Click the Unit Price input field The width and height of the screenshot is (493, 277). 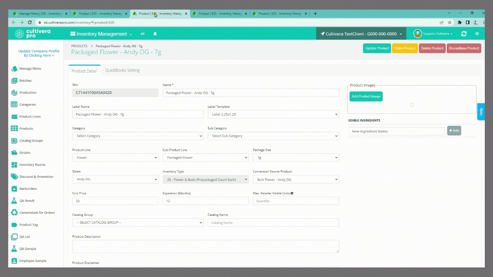pyautogui.click(x=115, y=201)
